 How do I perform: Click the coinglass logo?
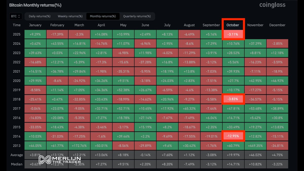272,5
